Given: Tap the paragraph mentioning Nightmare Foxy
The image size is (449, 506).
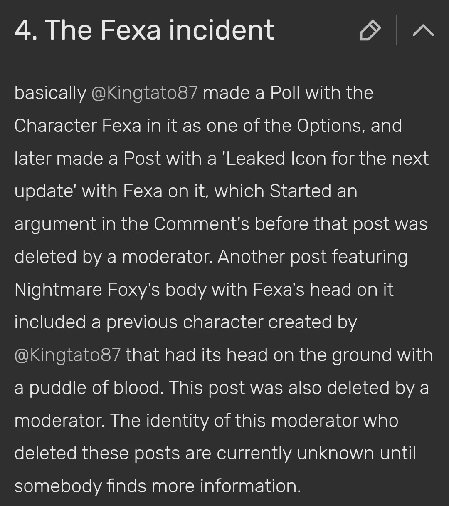Looking at the screenshot, I should pyautogui.click(x=204, y=289).
